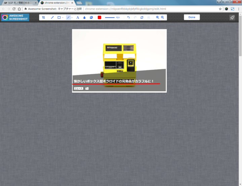Select the chrome-extension browser tab
The height and width of the screenshot is (186, 242).
coord(56,3)
